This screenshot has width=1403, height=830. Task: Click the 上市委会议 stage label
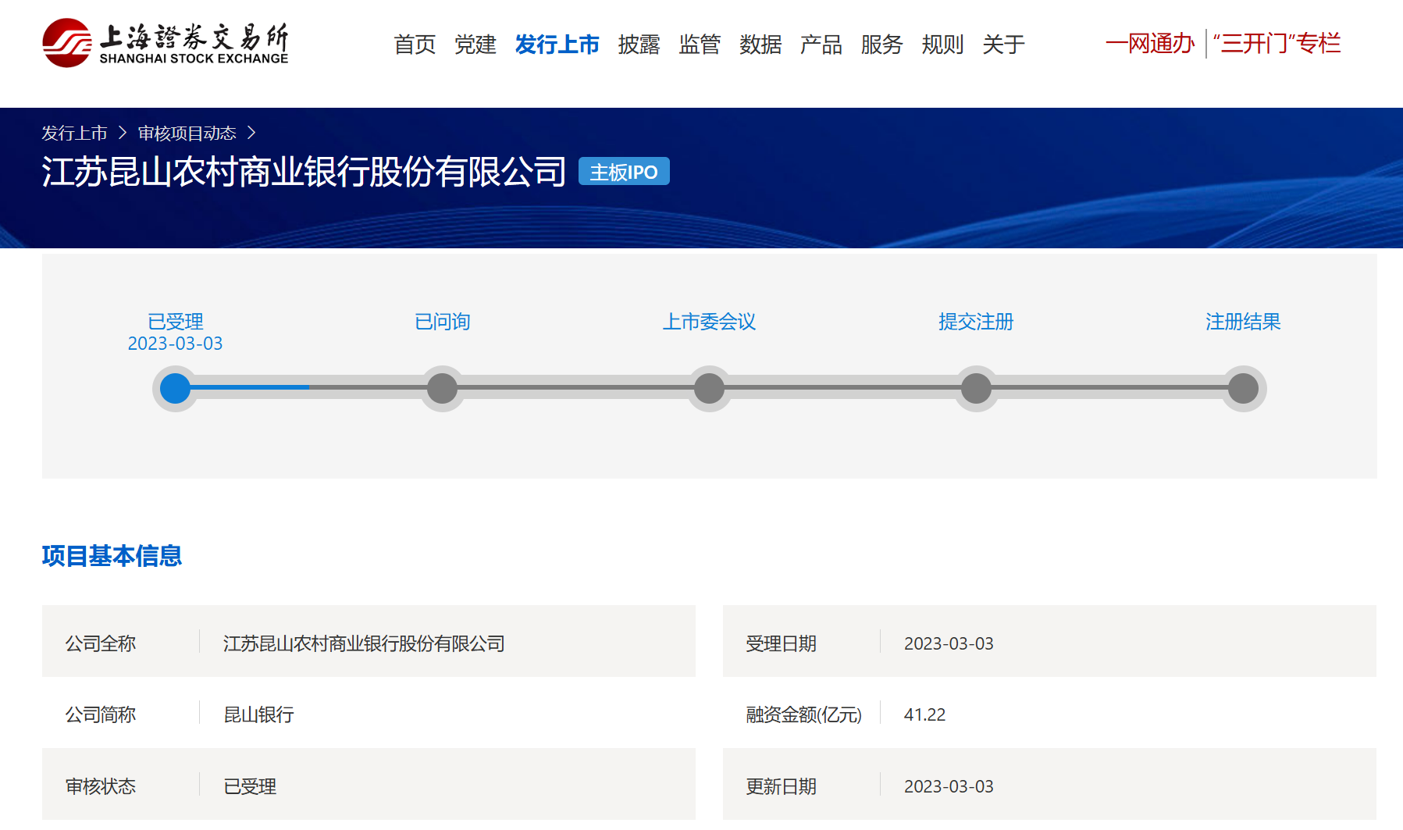[710, 322]
